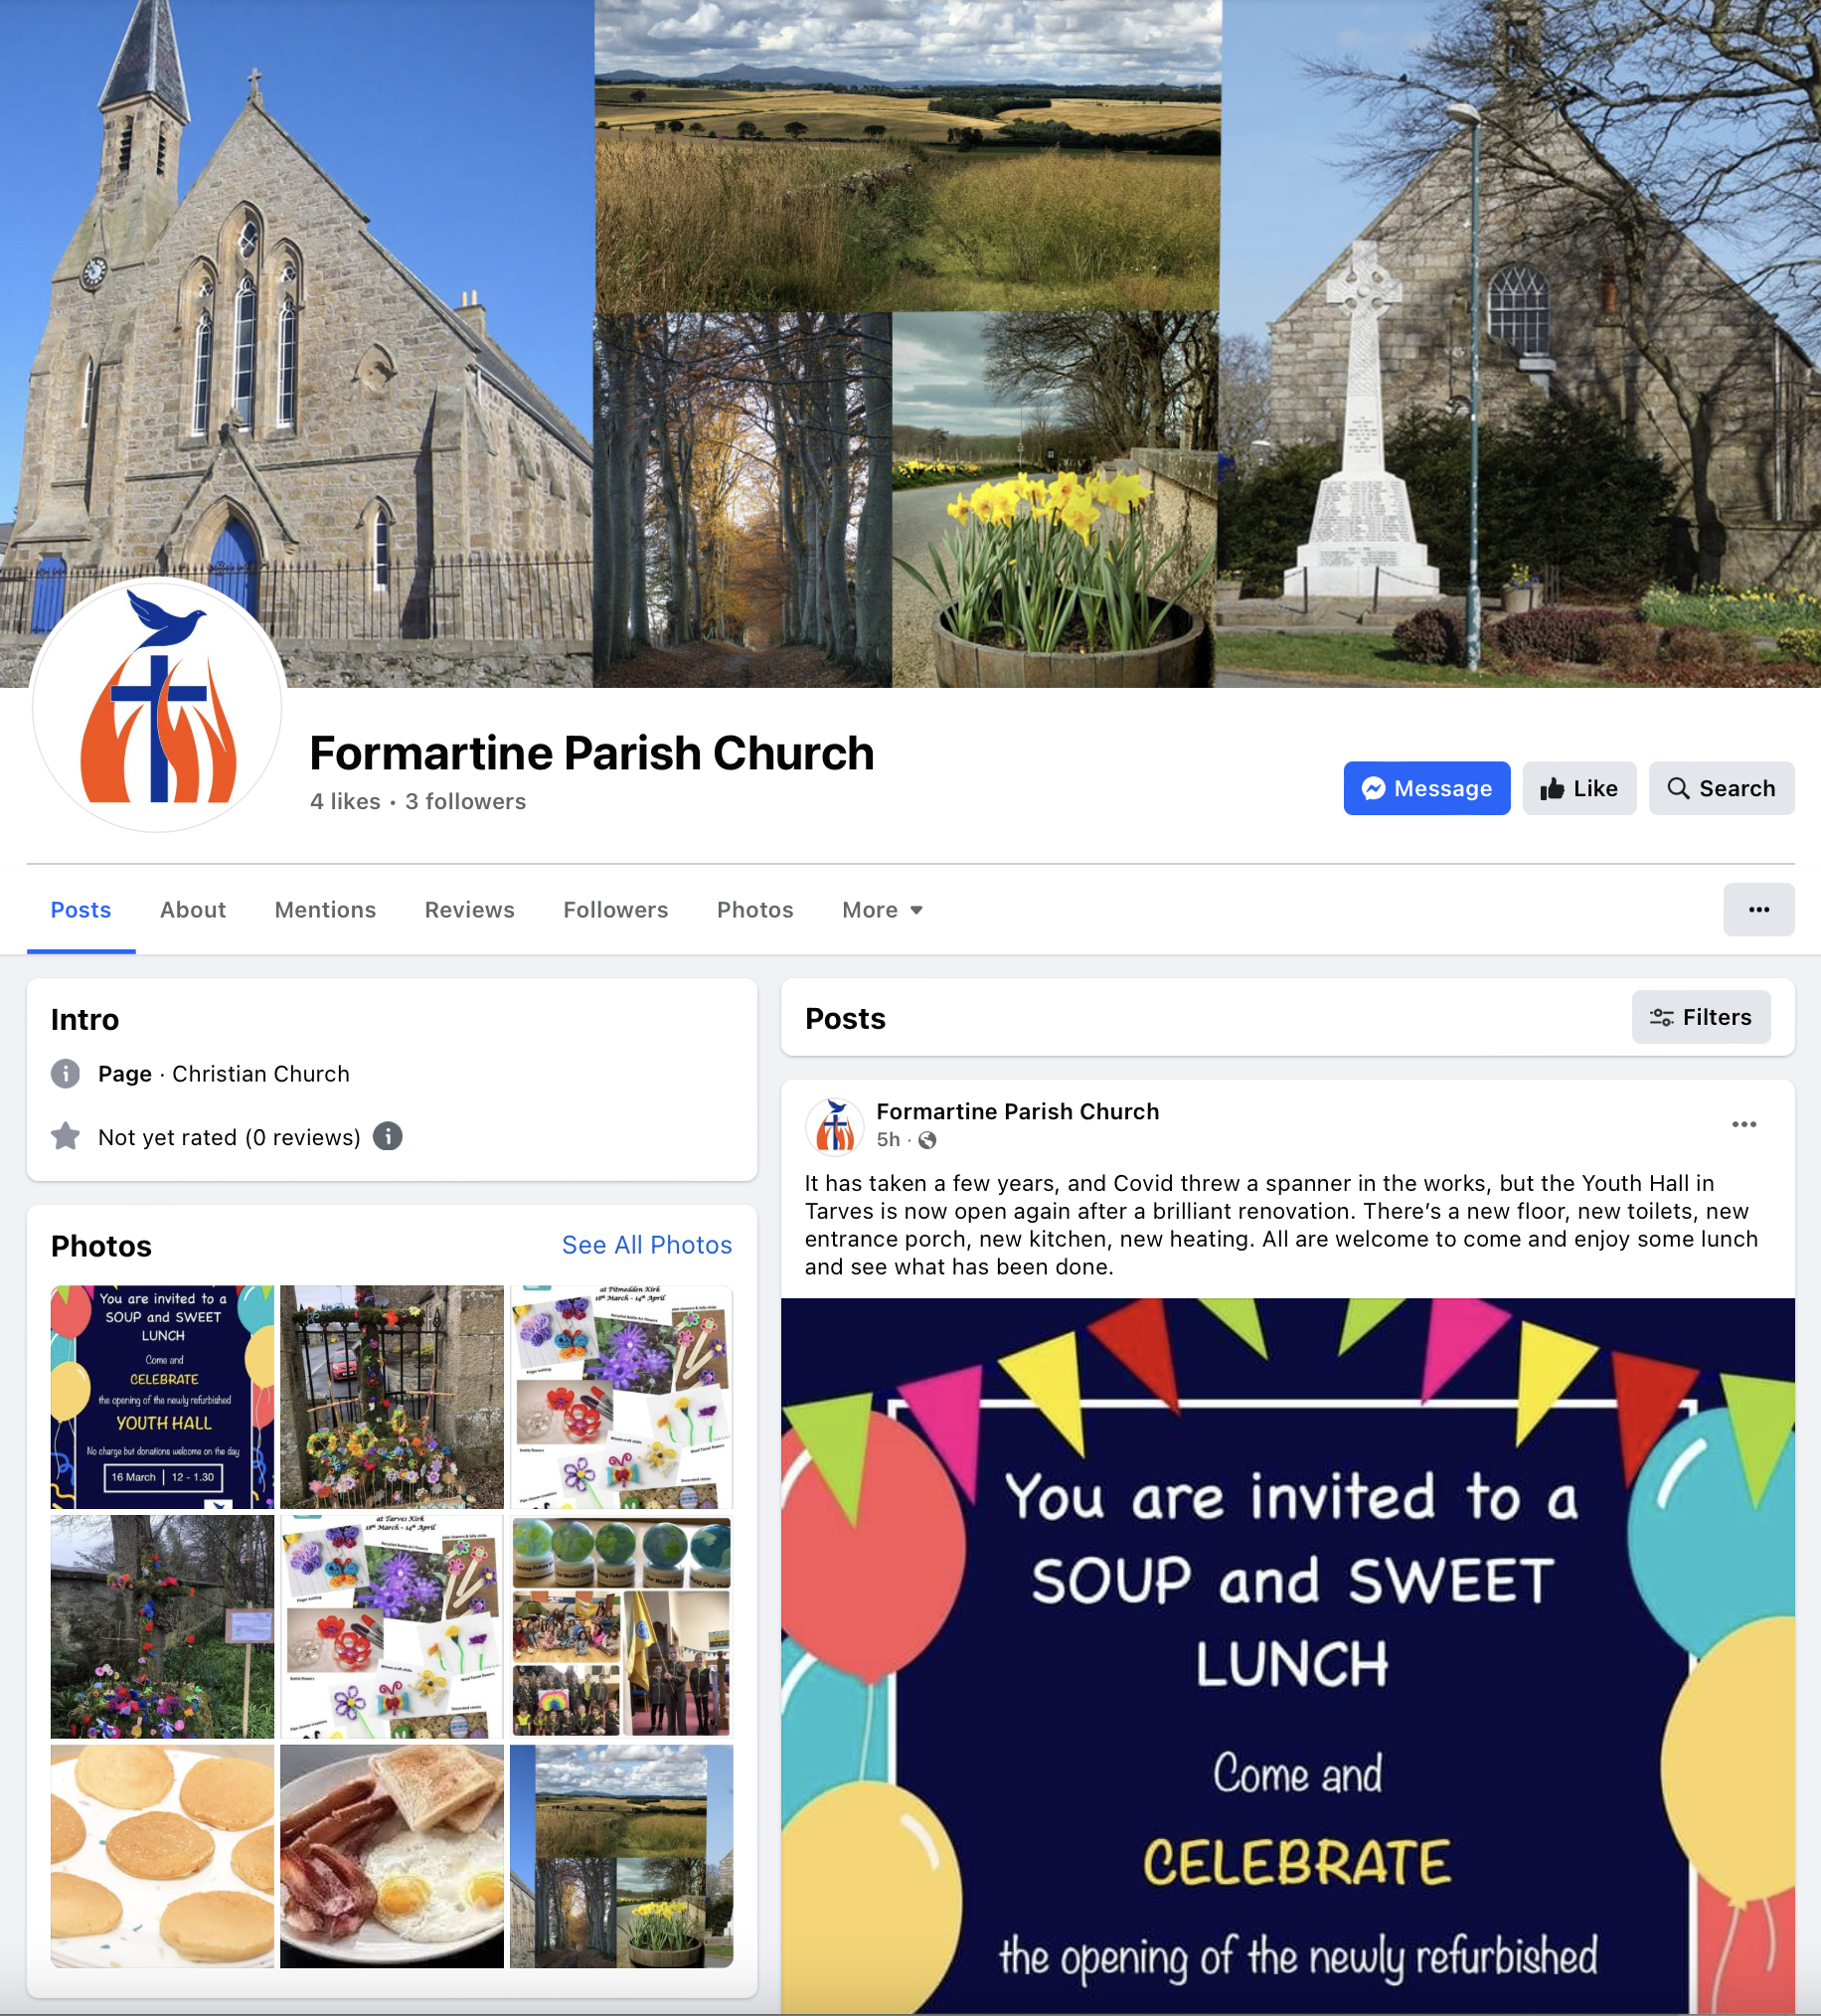Open Formartine Parish Church post author name
The image size is (1821, 2016).
point(1017,1111)
